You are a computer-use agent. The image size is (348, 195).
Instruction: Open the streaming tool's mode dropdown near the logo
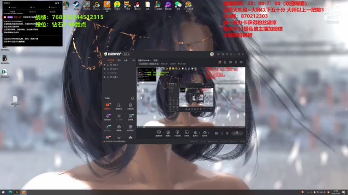coord(126,54)
